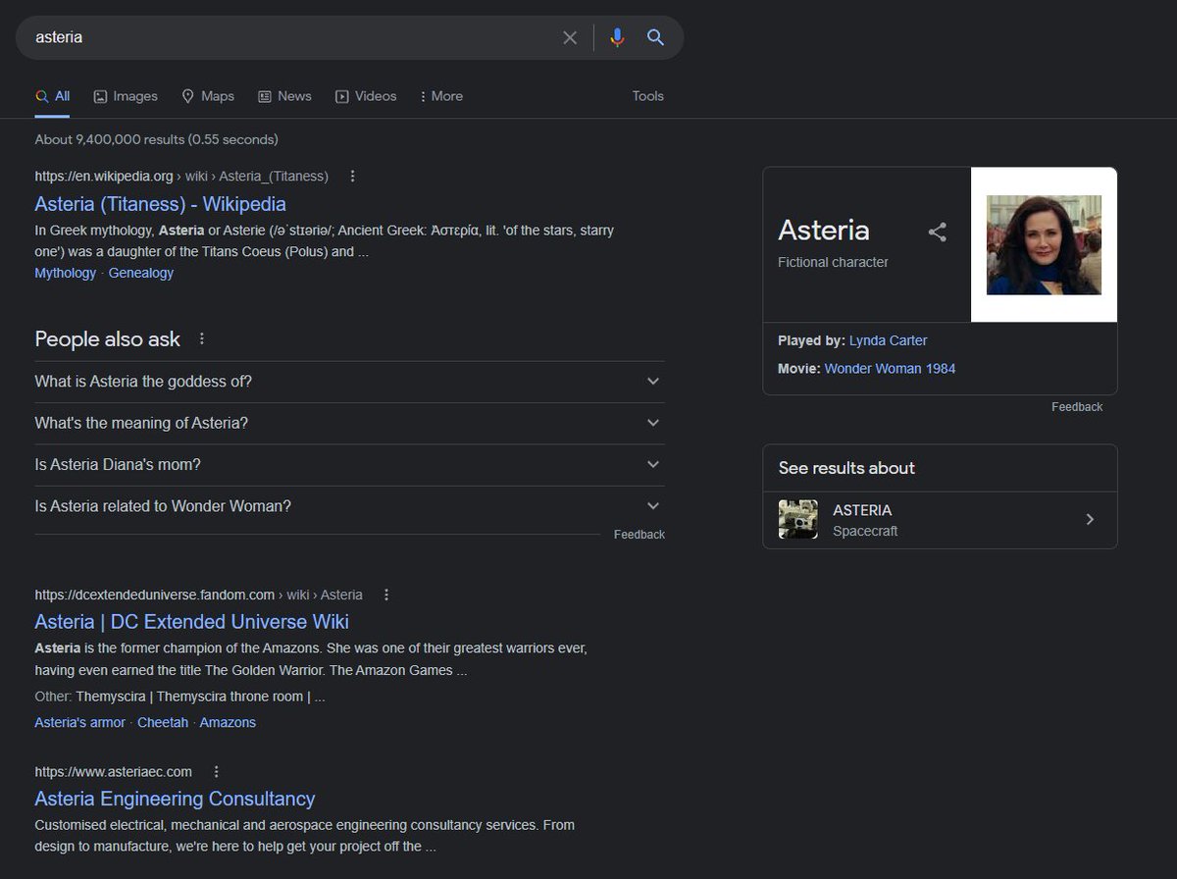This screenshot has height=879, width=1177.
Task: Open the Tools button
Action: (647, 96)
